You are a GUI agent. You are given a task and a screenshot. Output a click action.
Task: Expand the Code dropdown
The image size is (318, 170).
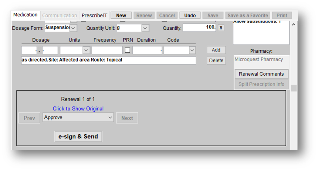[x=192, y=50]
